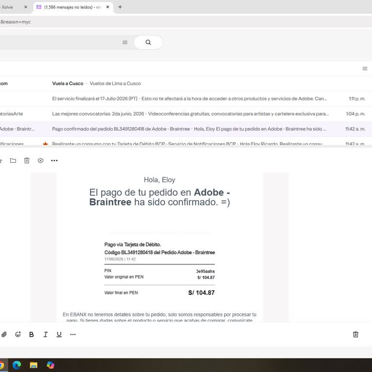Discard reply draft trash icon
The image size is (372, 372).
pyautogui.click(x=356, y=334)
